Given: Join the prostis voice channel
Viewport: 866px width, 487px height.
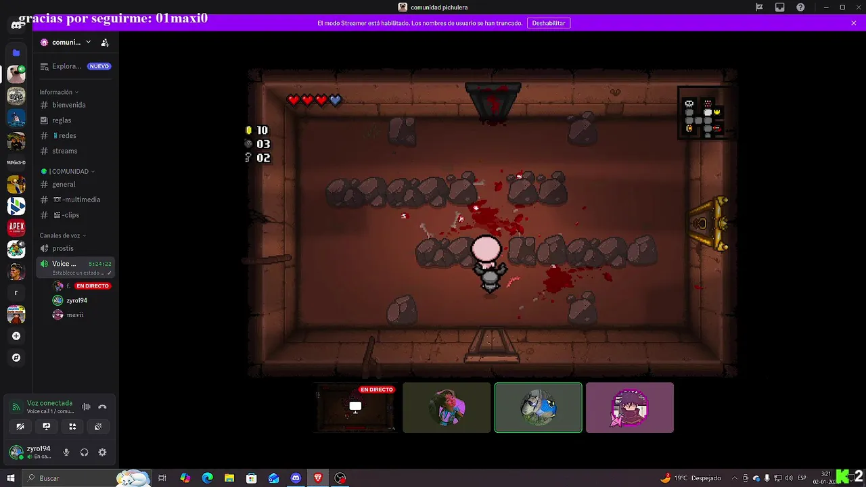Looking at the screenshot, I should (74, 248).
